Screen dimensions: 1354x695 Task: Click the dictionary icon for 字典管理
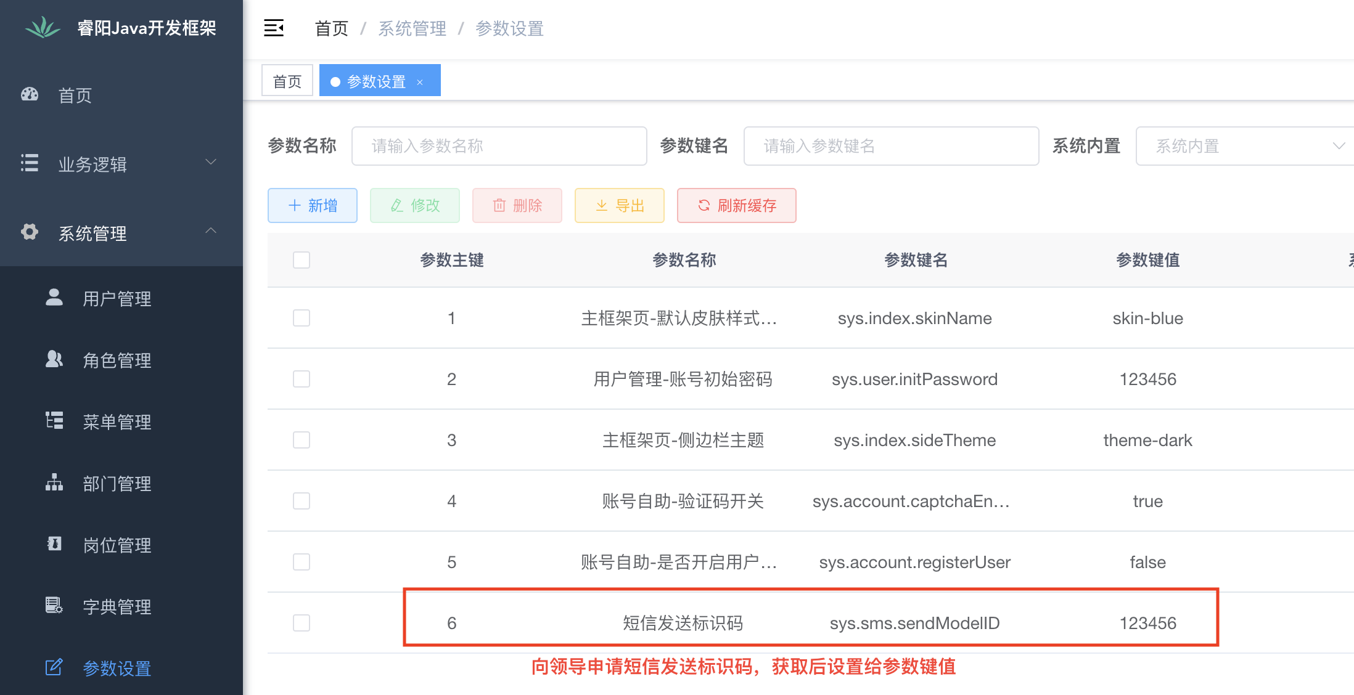54,606
